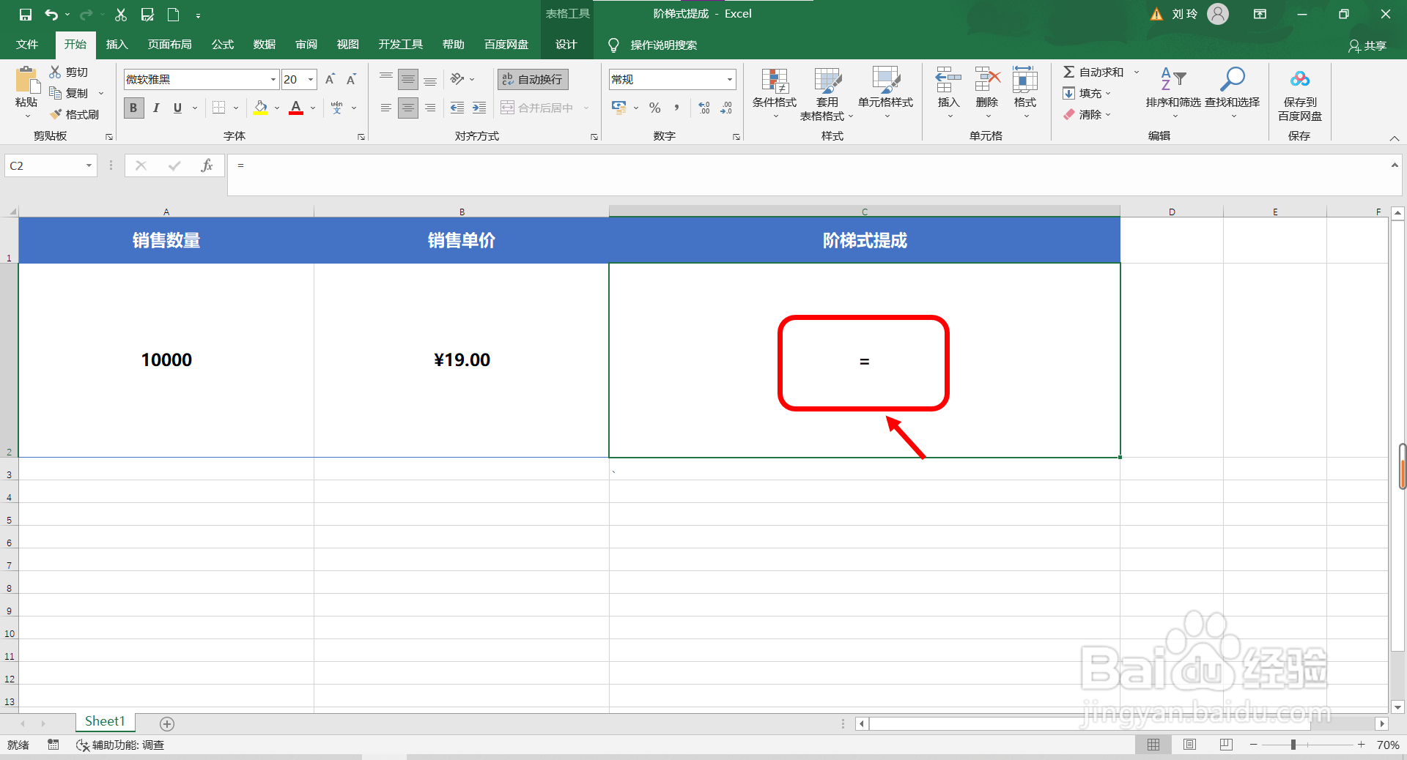Click the insert function fx icon

pyautogui.click(x=207, y=165)
